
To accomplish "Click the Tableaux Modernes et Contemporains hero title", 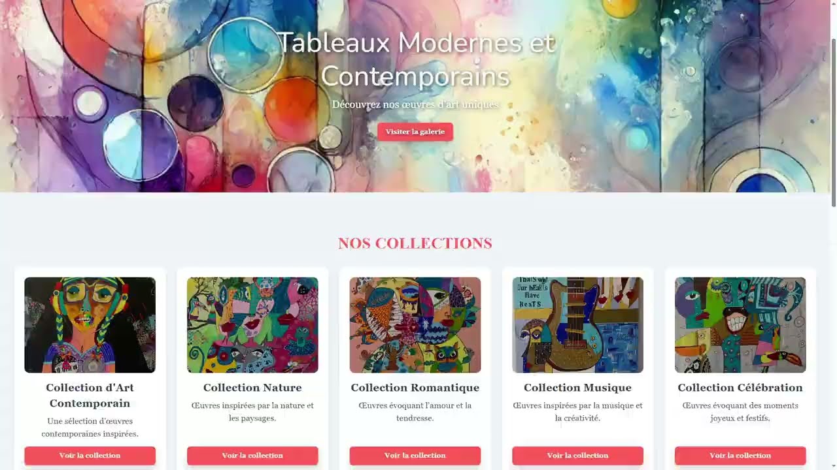I will coord(415,59).
